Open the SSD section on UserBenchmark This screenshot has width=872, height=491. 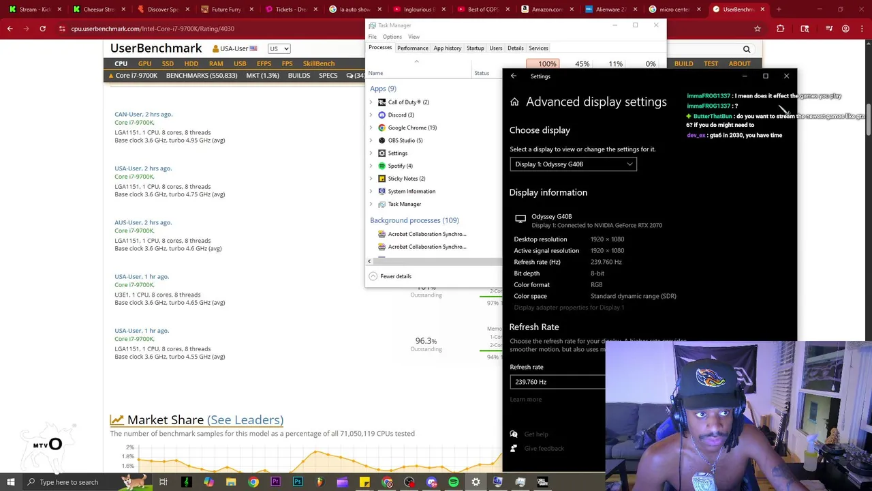coord(168,63)
